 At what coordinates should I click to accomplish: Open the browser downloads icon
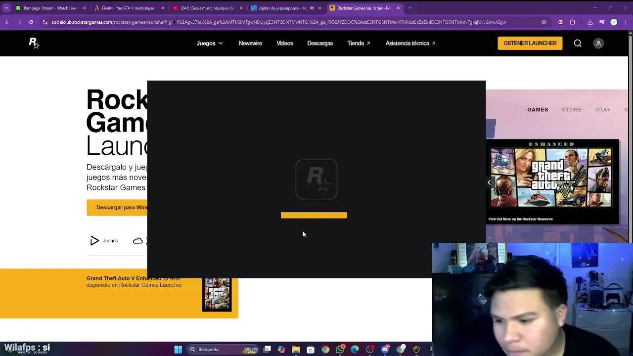coord(590,22)
